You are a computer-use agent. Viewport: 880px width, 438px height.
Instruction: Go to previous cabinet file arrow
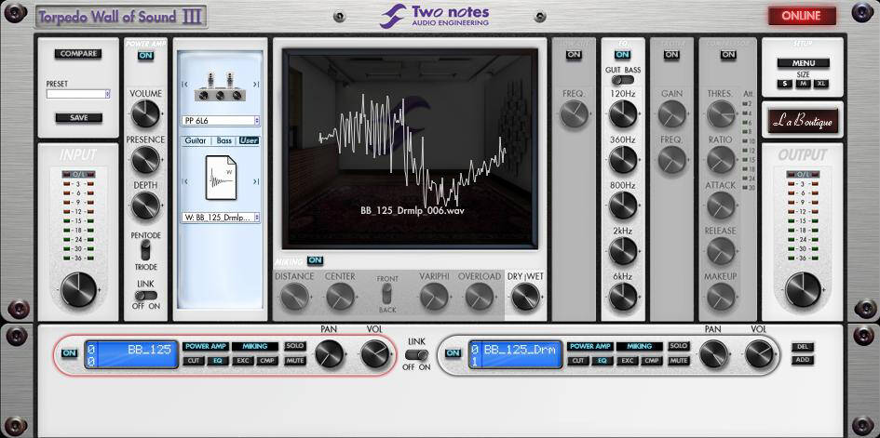tap(184, 181)
